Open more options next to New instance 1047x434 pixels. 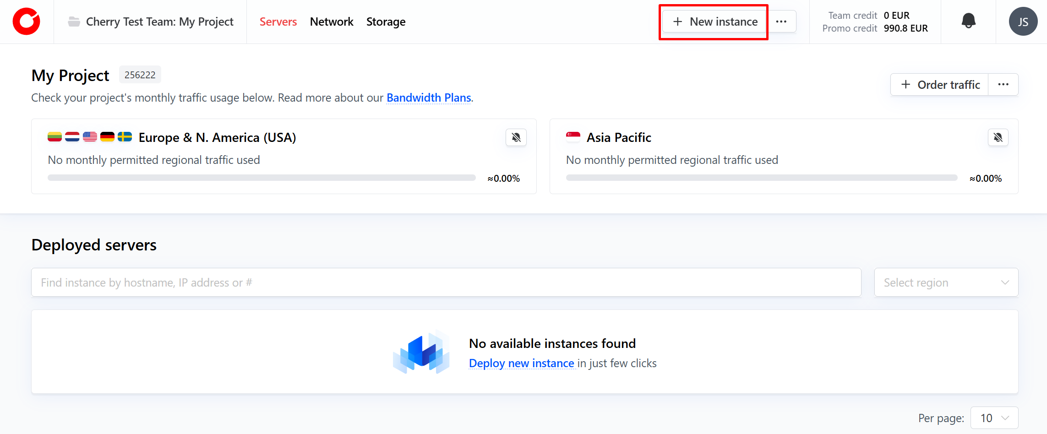click(x=781, y=22)
